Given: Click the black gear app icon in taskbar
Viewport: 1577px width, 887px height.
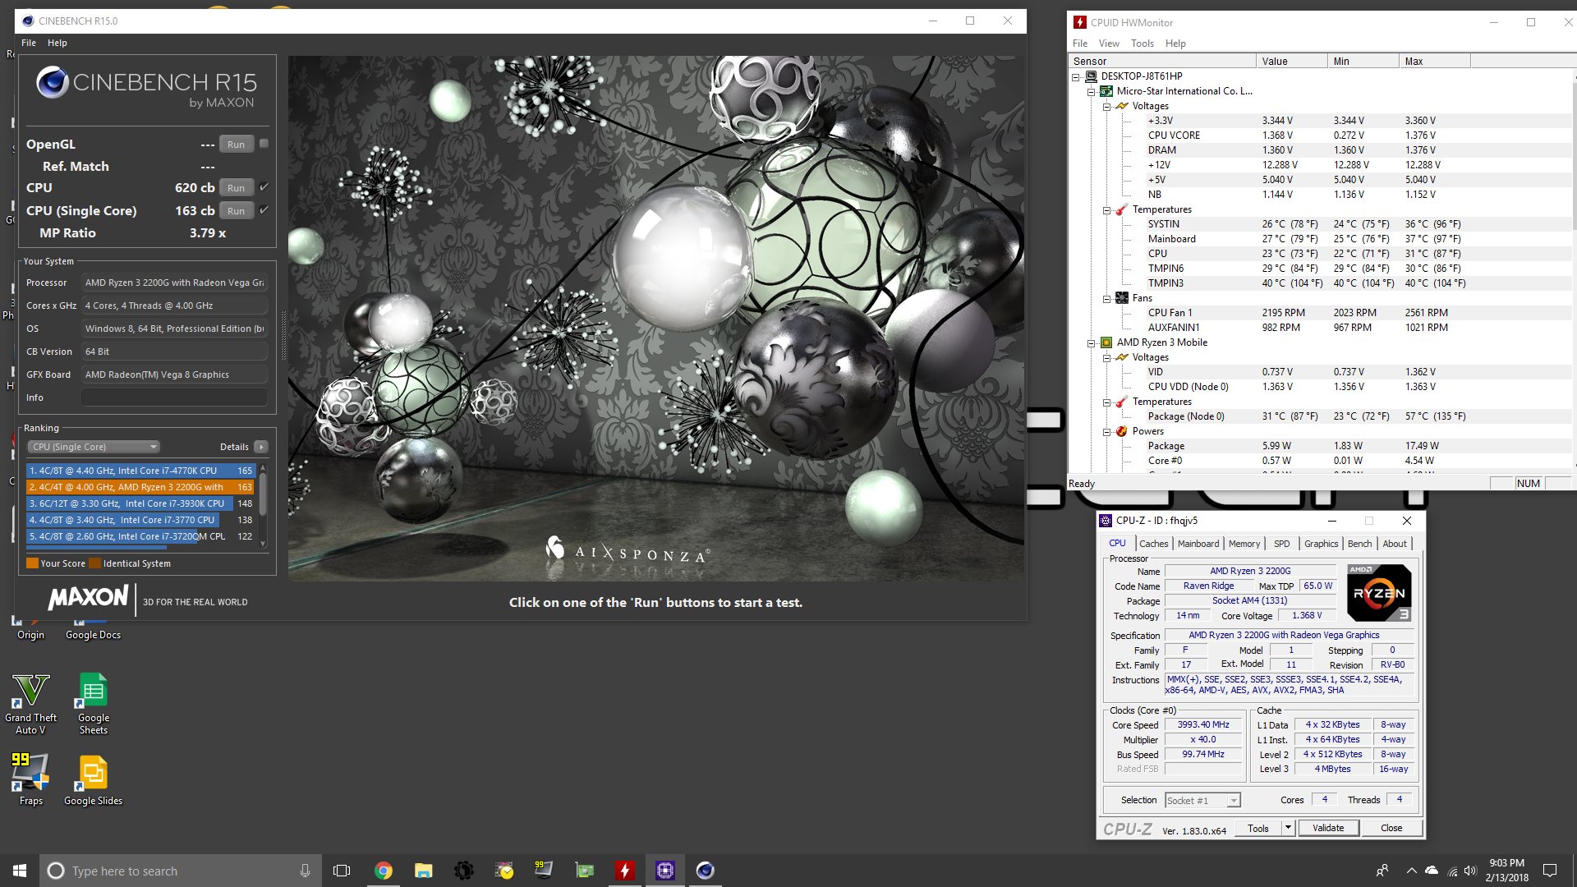Looking at the screenshot, I should tap(464, 871).
